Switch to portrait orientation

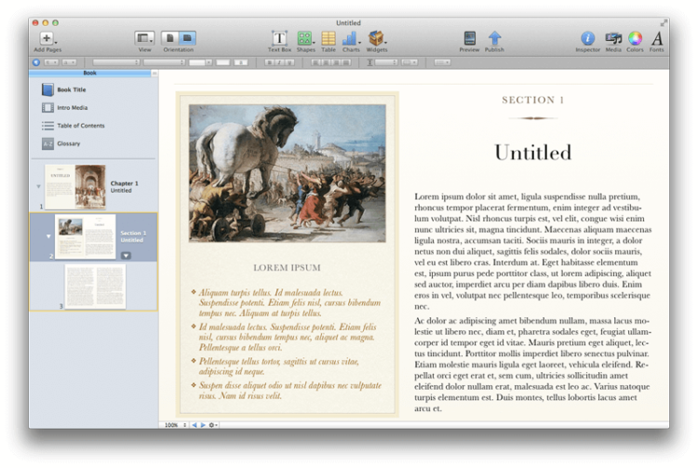pyautogui.click(x=170, y=38)
